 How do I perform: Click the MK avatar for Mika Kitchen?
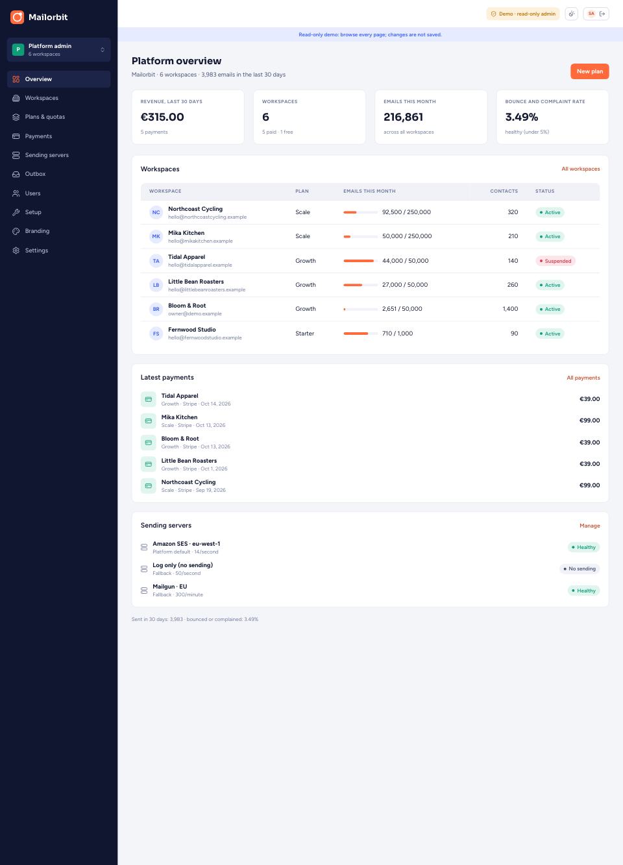coord(156,236)
